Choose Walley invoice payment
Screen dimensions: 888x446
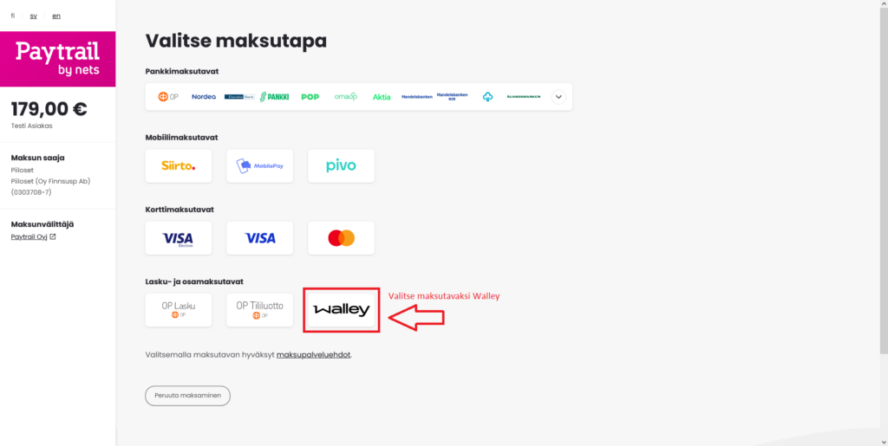[x=341, y=310]
